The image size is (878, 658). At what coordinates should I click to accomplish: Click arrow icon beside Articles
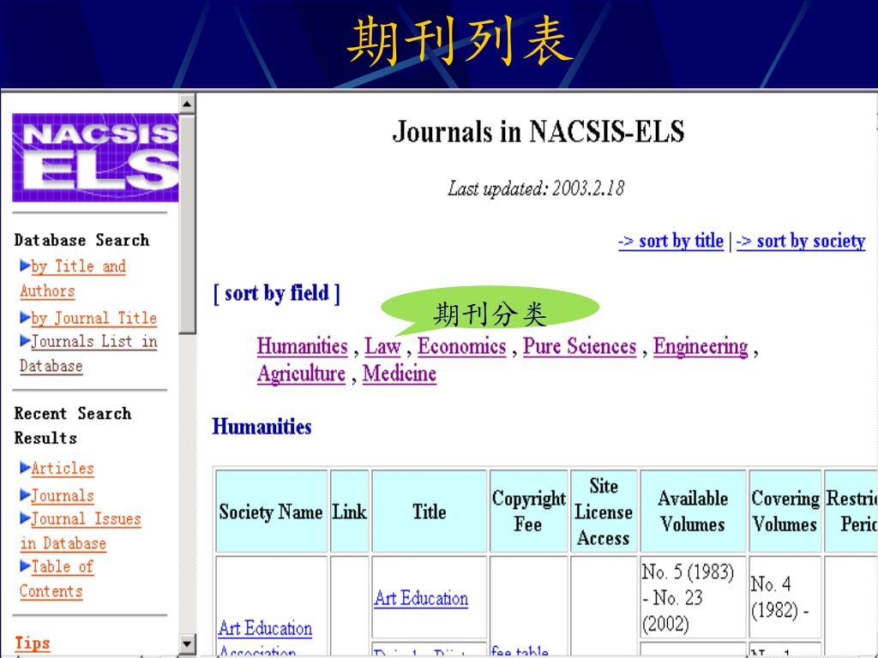pos(25,467)
